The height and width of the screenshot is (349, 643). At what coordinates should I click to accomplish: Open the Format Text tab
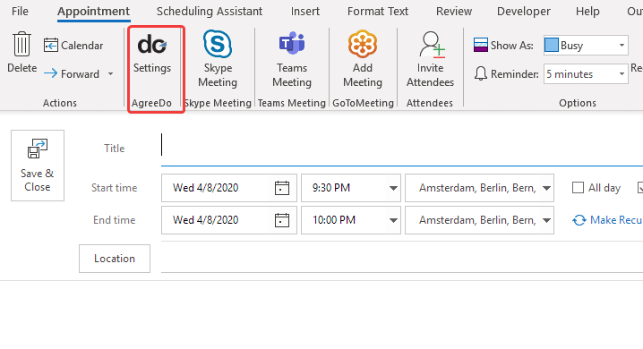pyautogui.click(x=378, y=12)
